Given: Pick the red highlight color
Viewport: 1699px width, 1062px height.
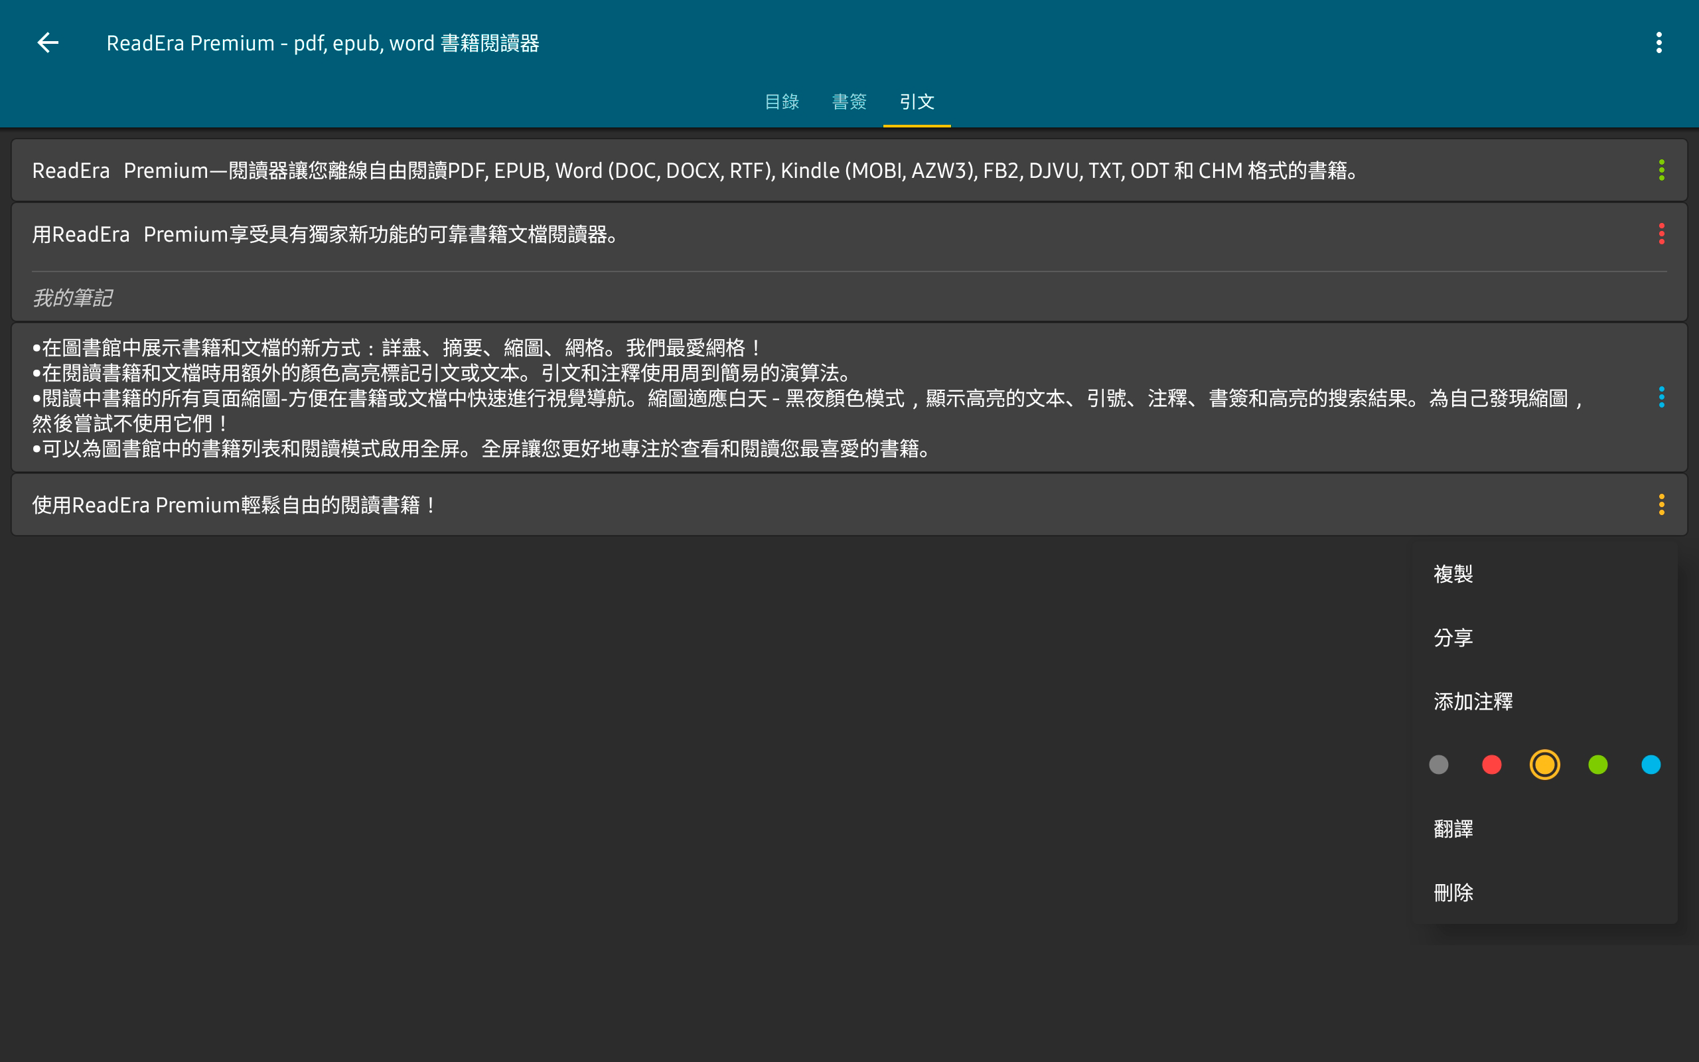Looking at the screenshot, I should tap(1492, 764).
